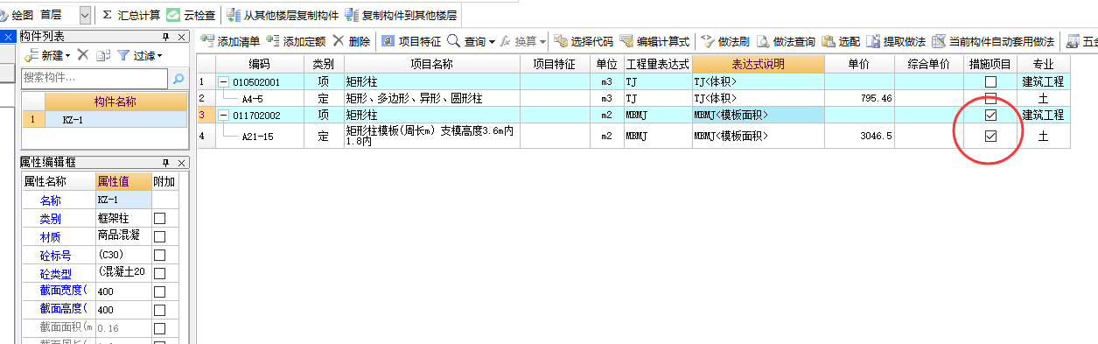
Task: Click the 云检查 green check icon
Action: point(174,15)
